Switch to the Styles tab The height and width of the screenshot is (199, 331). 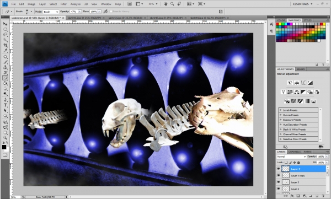pos(307,20)
